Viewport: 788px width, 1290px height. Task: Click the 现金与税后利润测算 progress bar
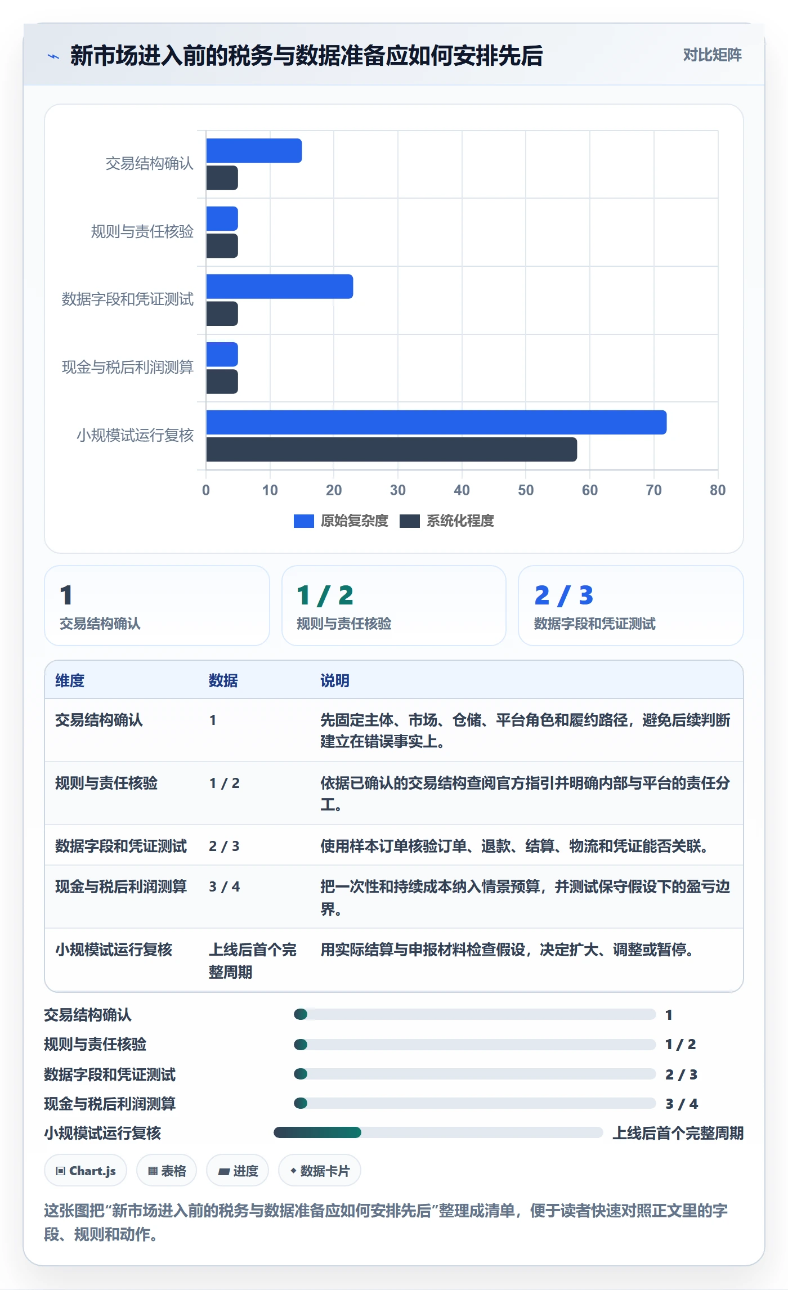coord(475,1103)
